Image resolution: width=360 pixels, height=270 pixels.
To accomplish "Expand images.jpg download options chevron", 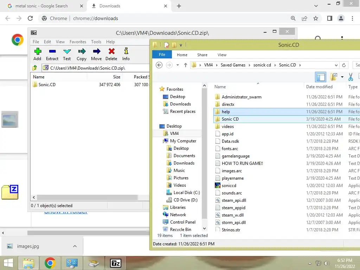I will (75, 246).
